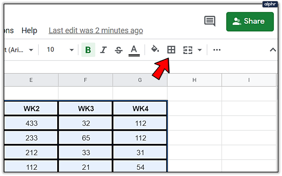Collapse the toolbar with the chevron
This screenshot has width=282, height=176.
coord(272,50)
